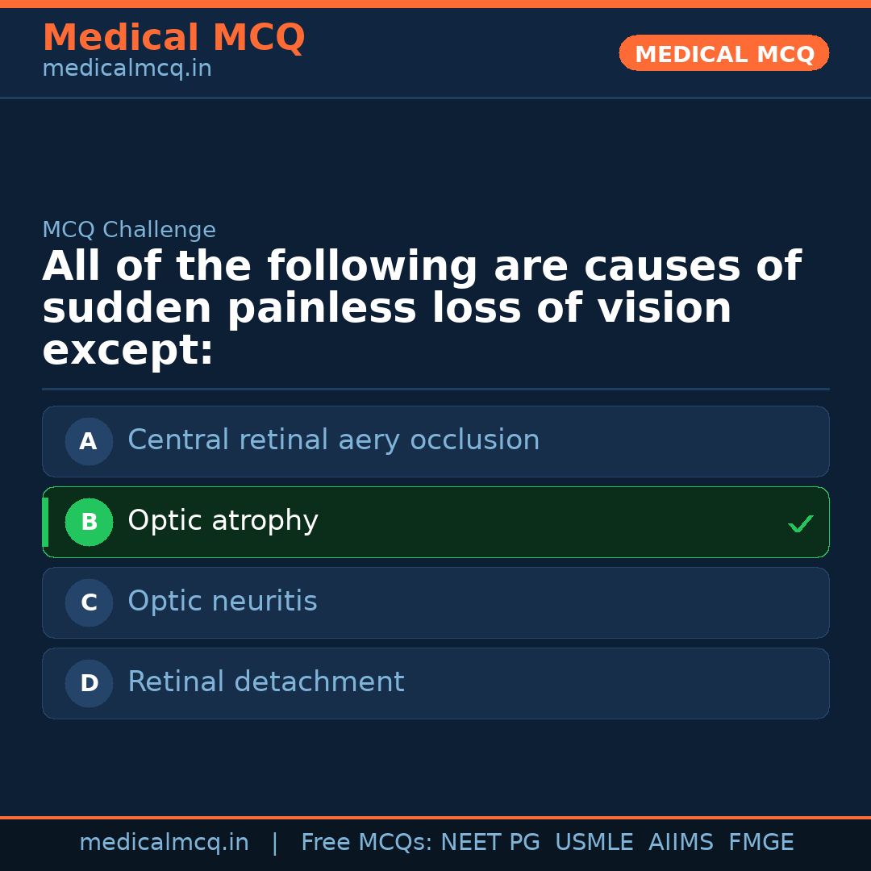Click the orange MEDICAL MCQ badge
The height and width of the screenshot is (871, 871).
(x=723, y=53)
